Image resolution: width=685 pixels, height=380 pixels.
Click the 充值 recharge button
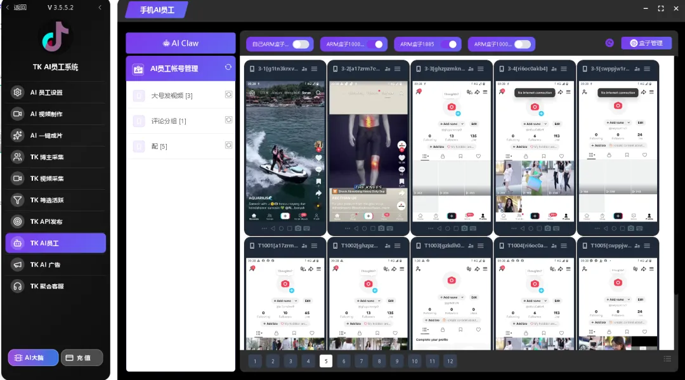point(82,358)
